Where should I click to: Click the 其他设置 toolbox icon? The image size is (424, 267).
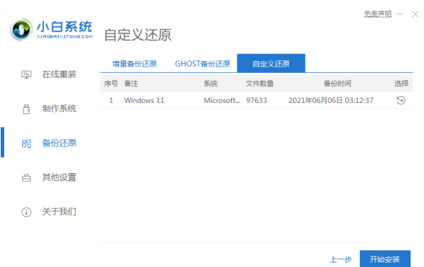(x=26, y=178)
